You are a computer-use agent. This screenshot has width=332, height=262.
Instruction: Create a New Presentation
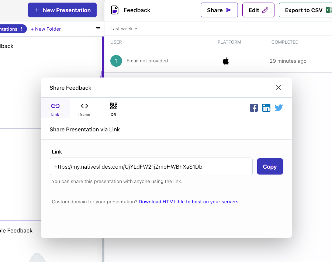62,10
